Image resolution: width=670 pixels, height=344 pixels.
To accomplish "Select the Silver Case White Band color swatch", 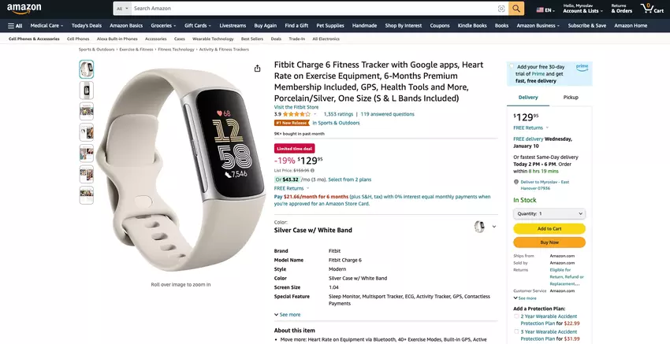I will 479,227.
